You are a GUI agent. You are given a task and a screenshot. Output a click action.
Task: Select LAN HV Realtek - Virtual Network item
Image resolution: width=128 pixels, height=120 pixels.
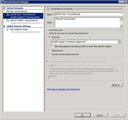tap(23, 21)
